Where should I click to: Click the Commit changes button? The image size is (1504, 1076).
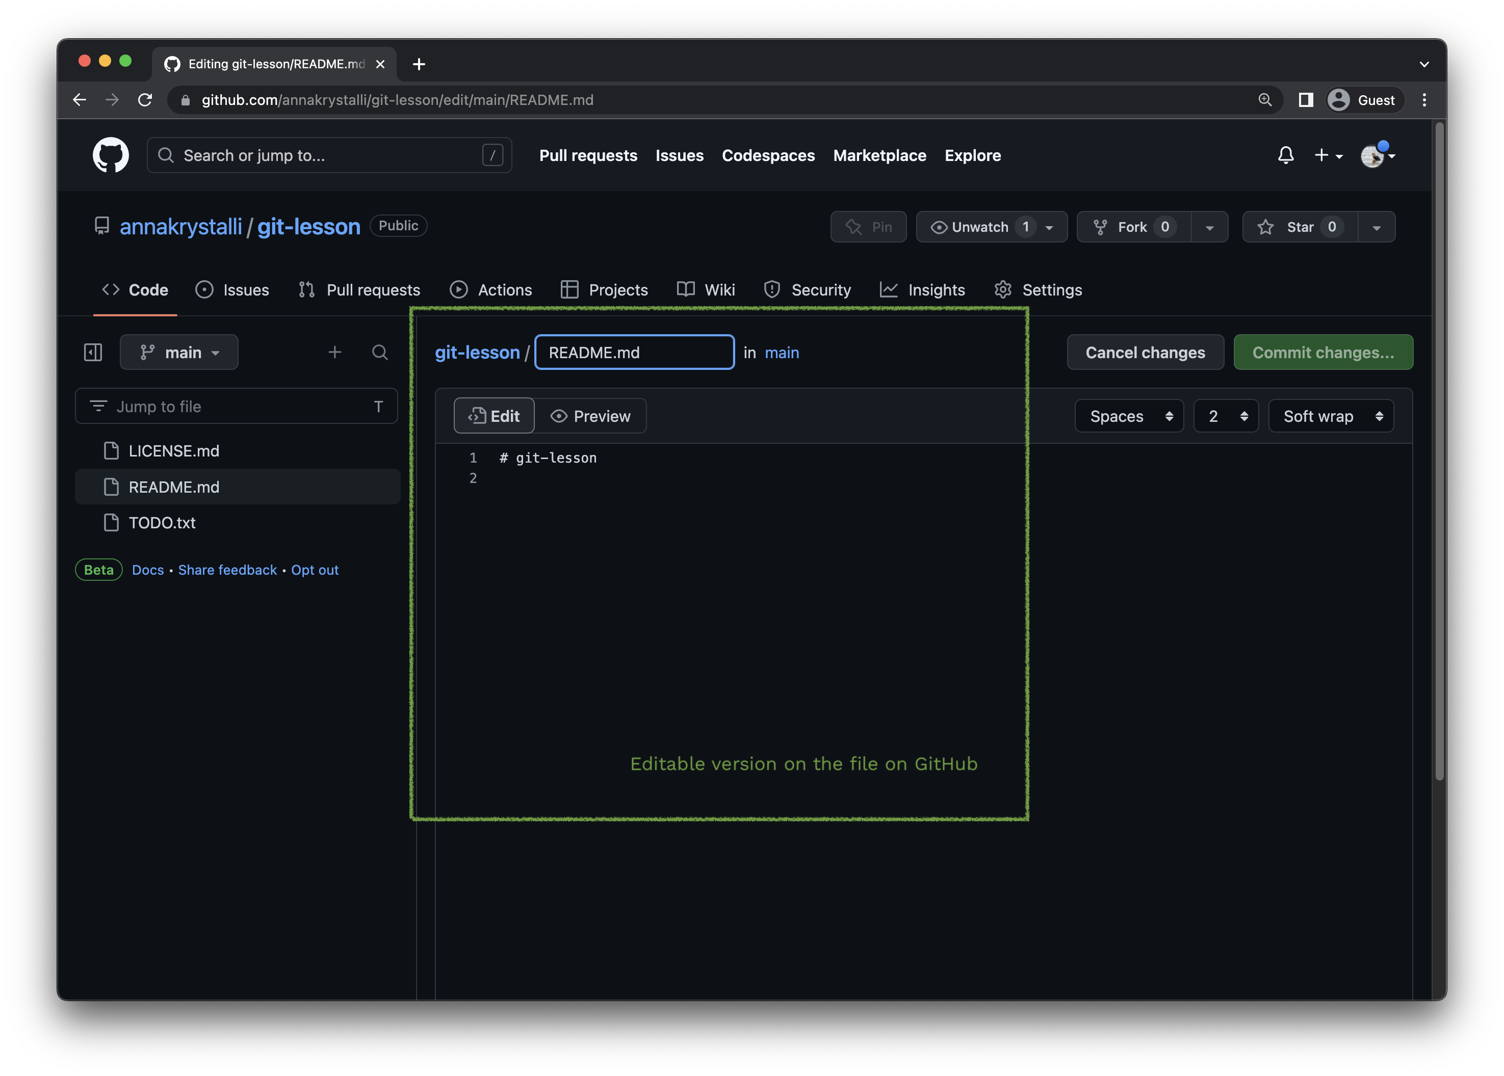1323,352
